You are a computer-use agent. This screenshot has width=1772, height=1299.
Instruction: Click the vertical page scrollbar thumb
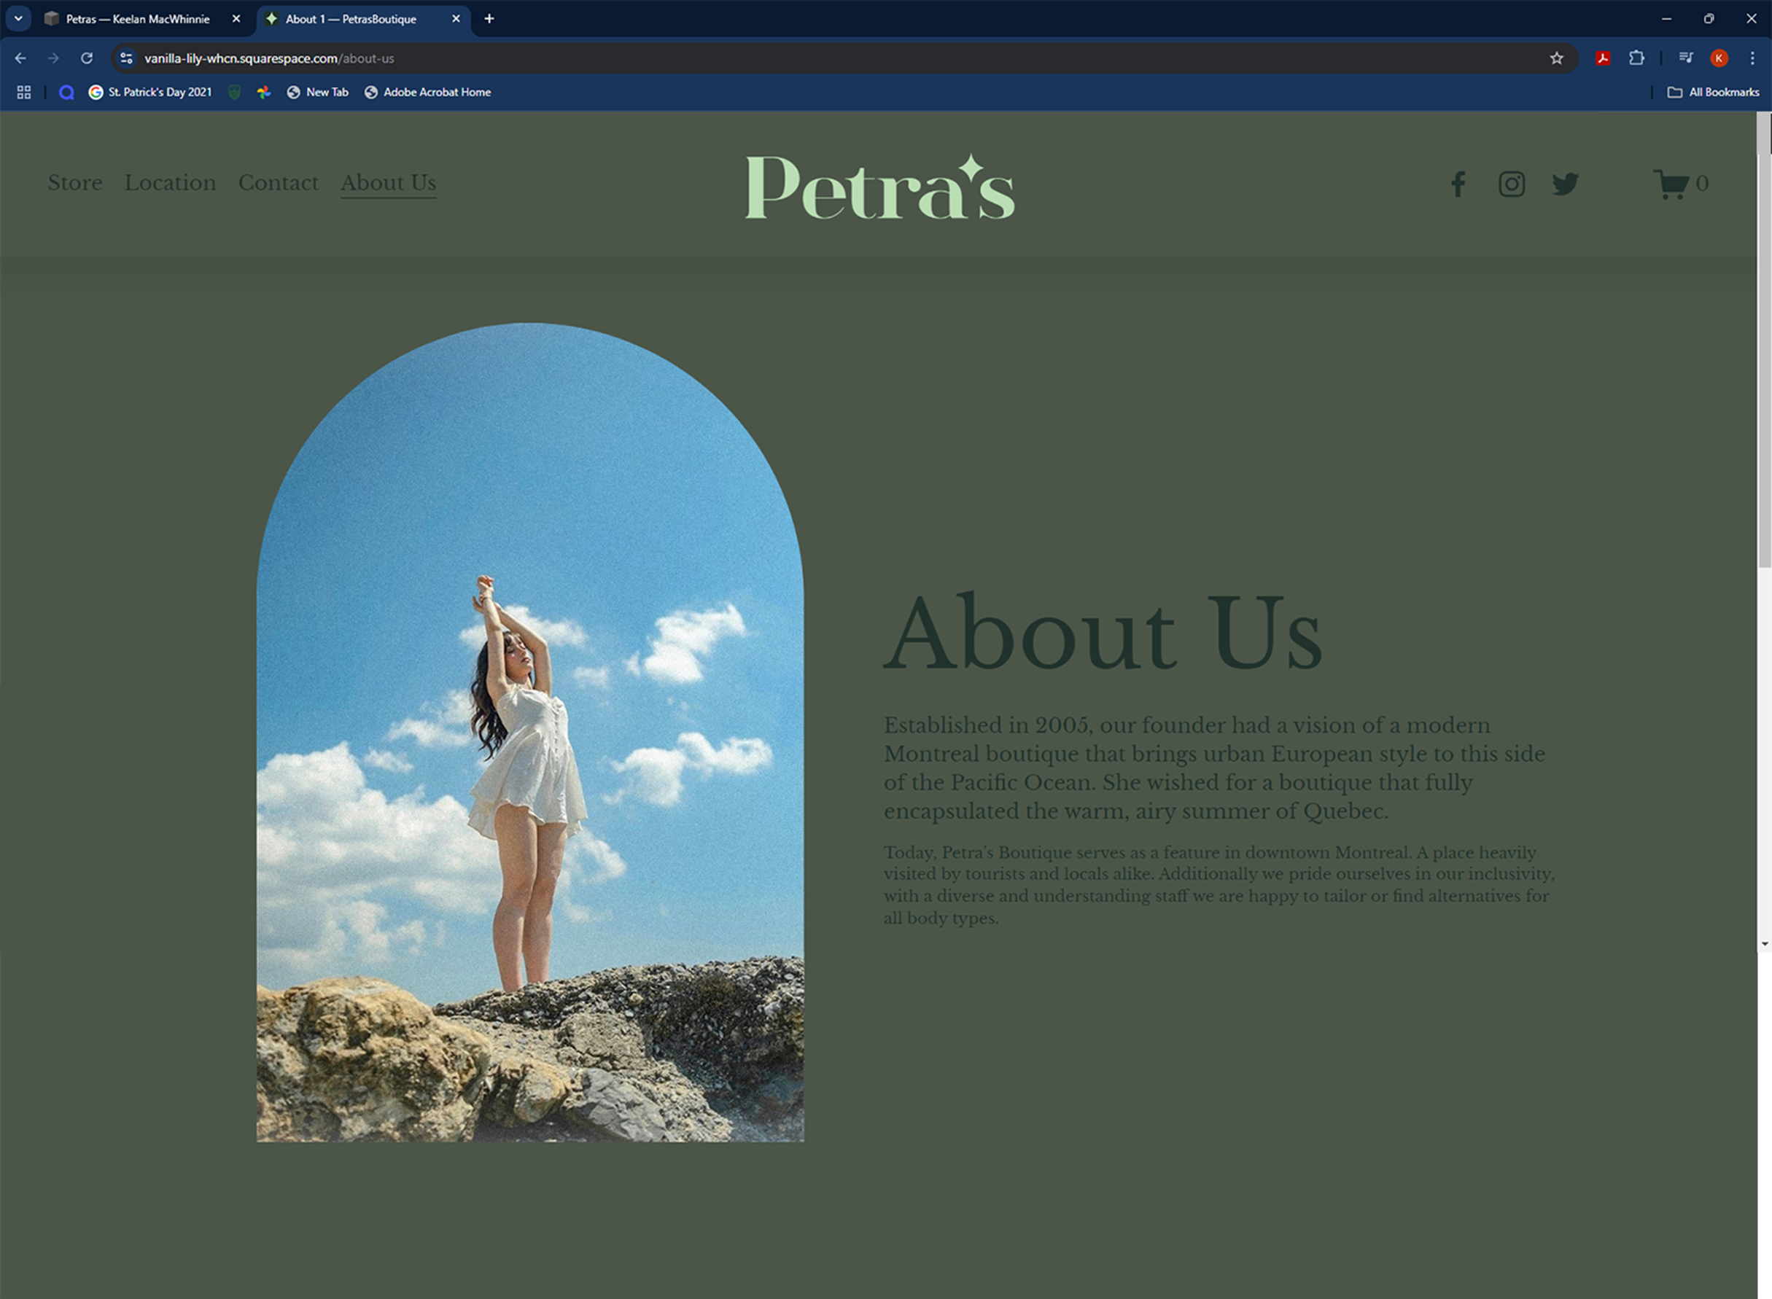(1764, 354)
